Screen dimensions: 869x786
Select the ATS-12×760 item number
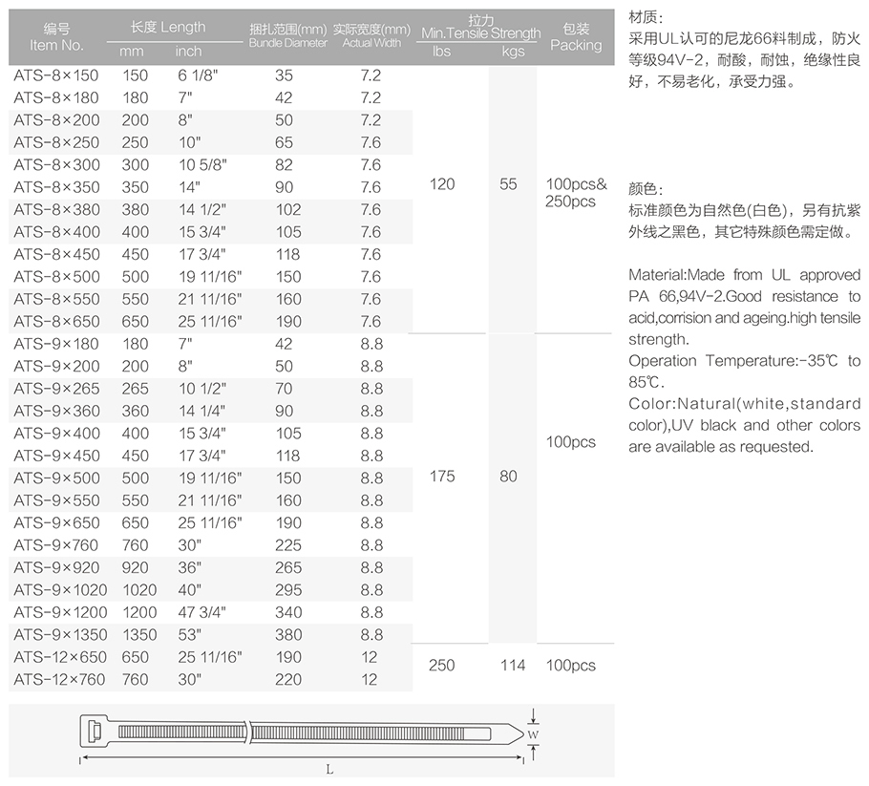(57, 680)
